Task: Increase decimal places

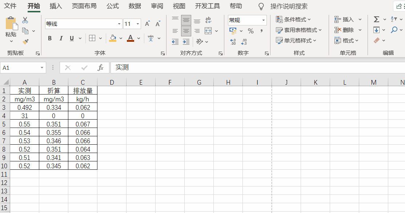Action: point(233,42)
